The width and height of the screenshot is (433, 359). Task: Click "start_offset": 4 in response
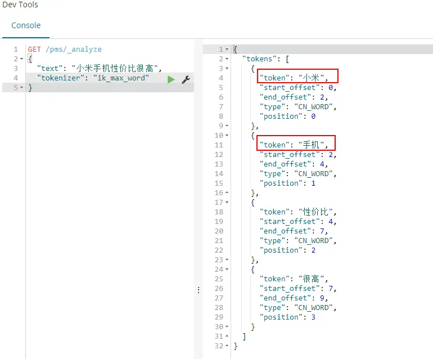click(298, 222)
